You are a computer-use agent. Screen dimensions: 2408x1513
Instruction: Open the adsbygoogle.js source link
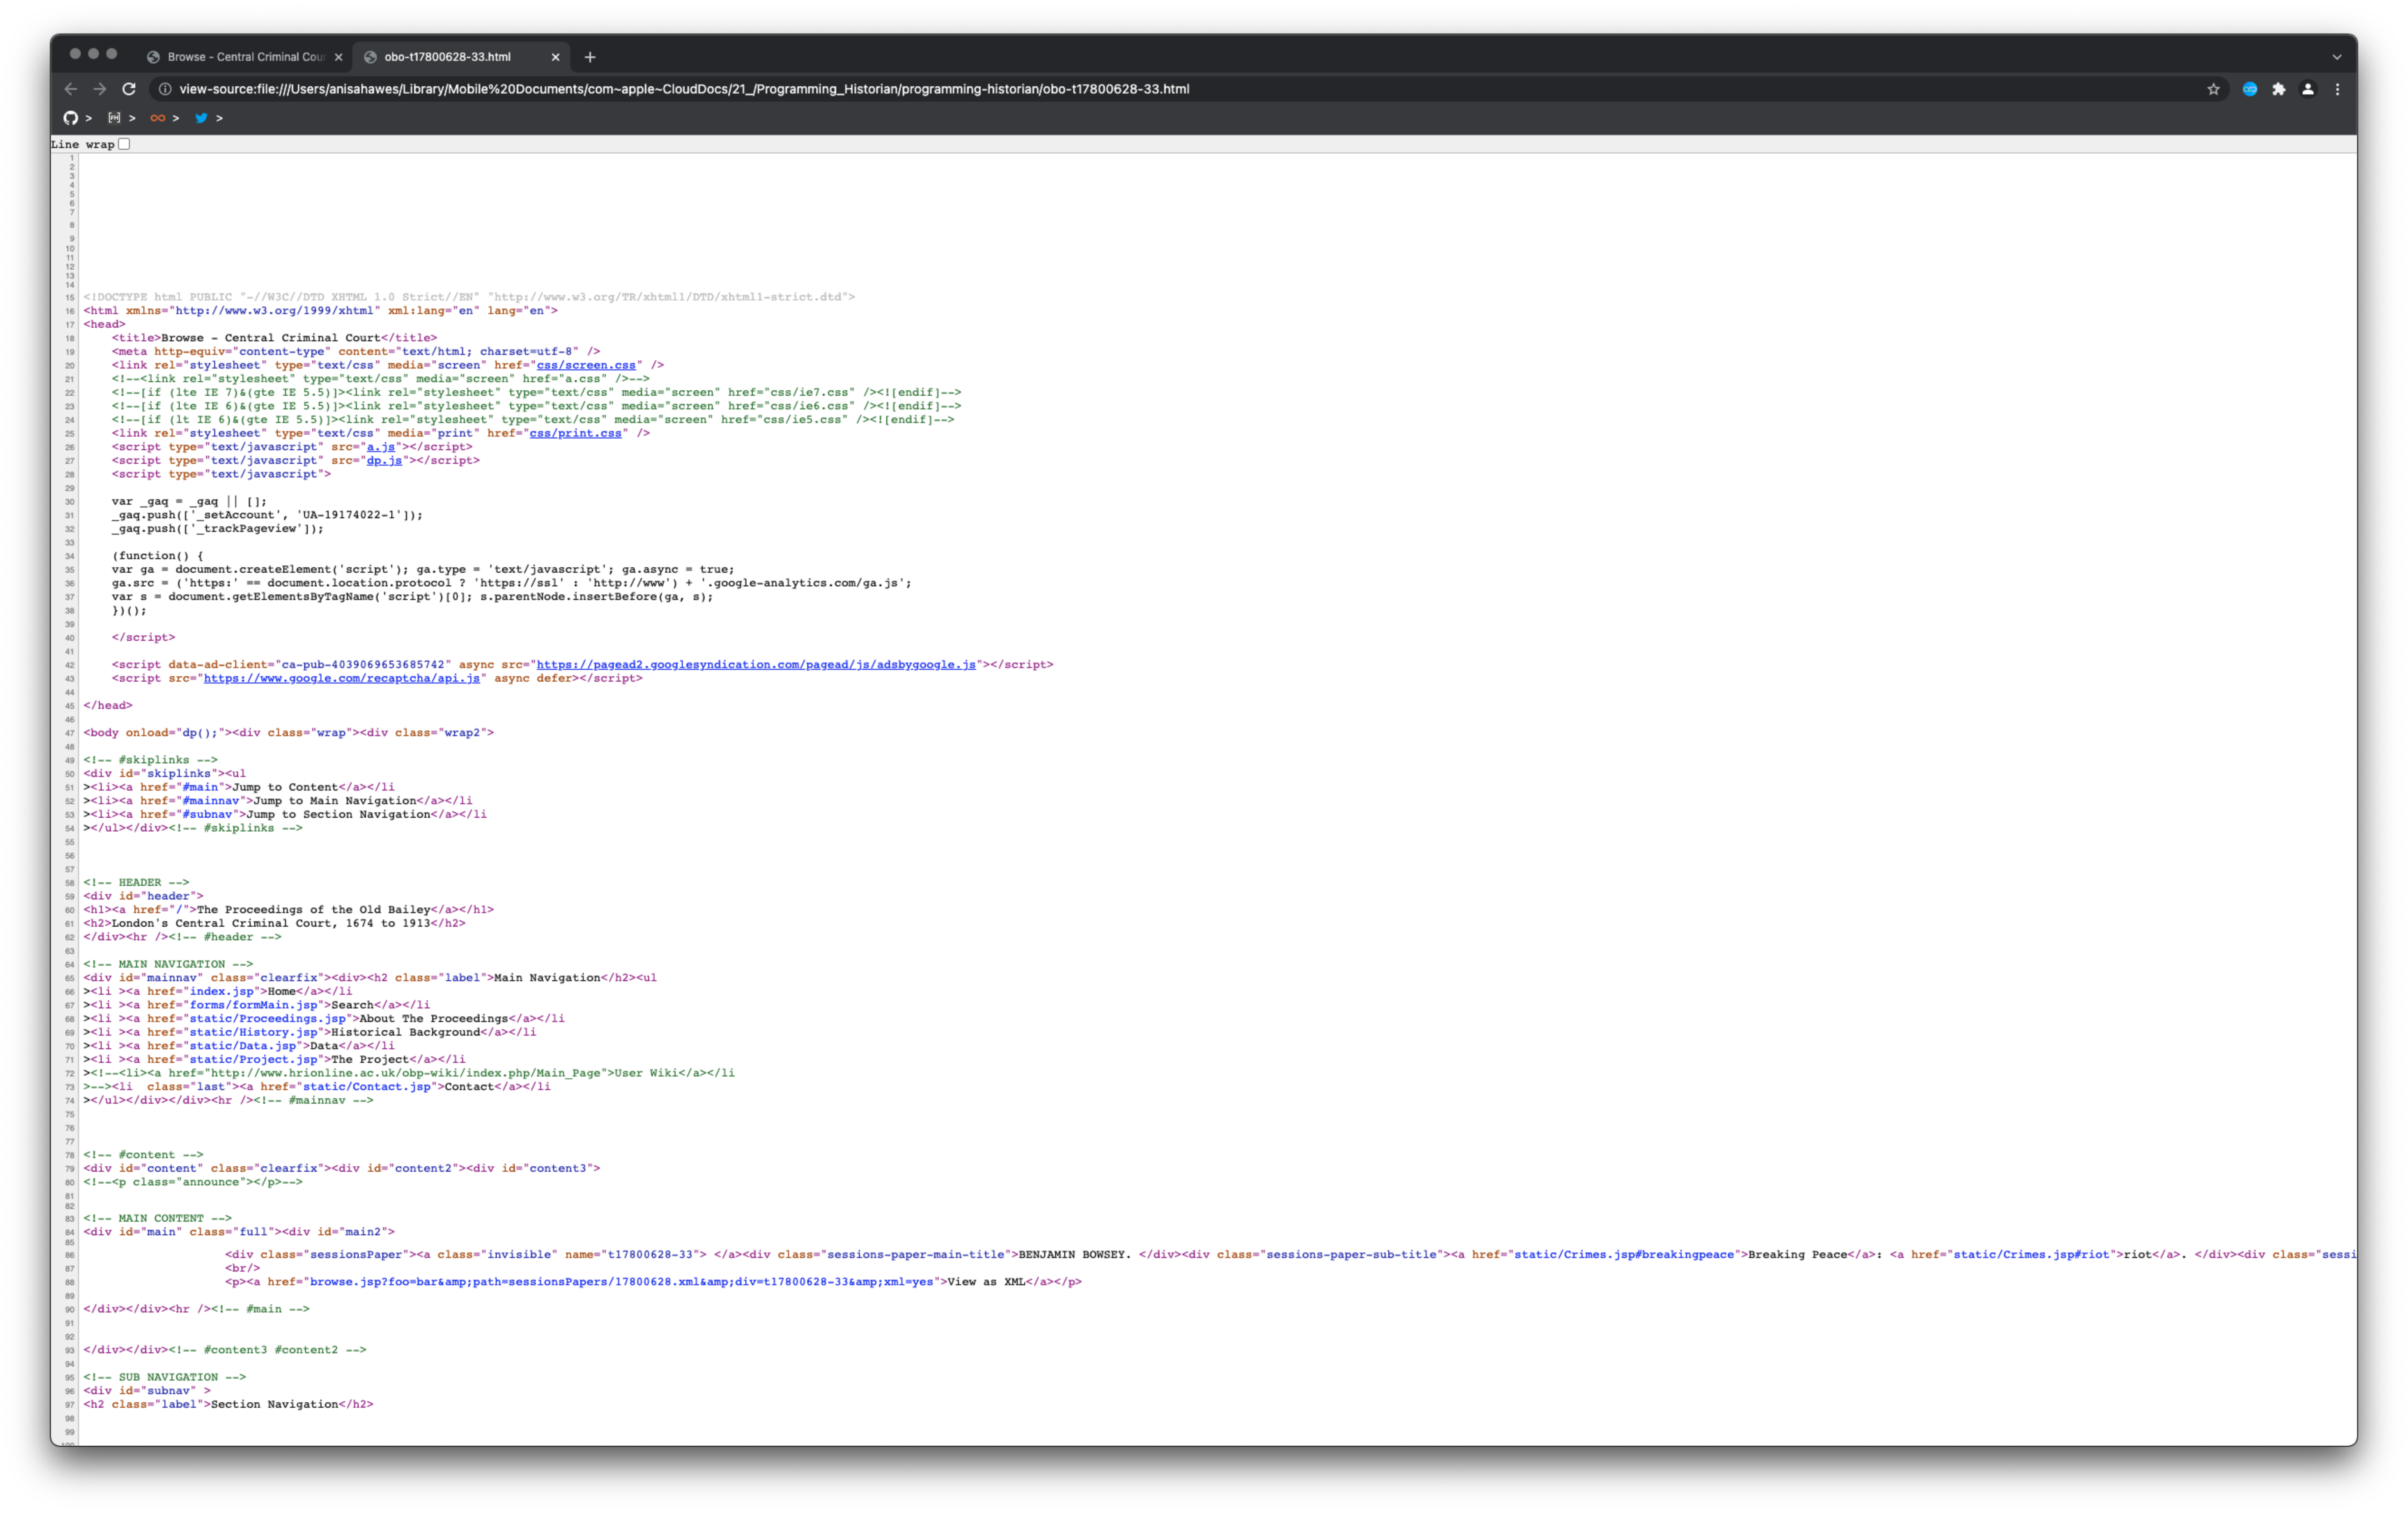[x=756, y=664]
